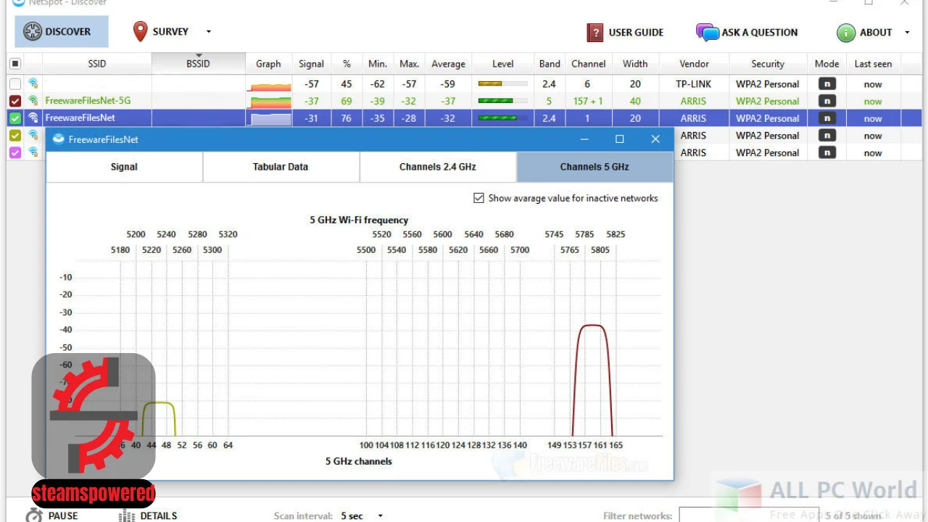Toggle Show average value for inactive networks
This screenshot has height=522, width=928.
[x=478, y=198]
